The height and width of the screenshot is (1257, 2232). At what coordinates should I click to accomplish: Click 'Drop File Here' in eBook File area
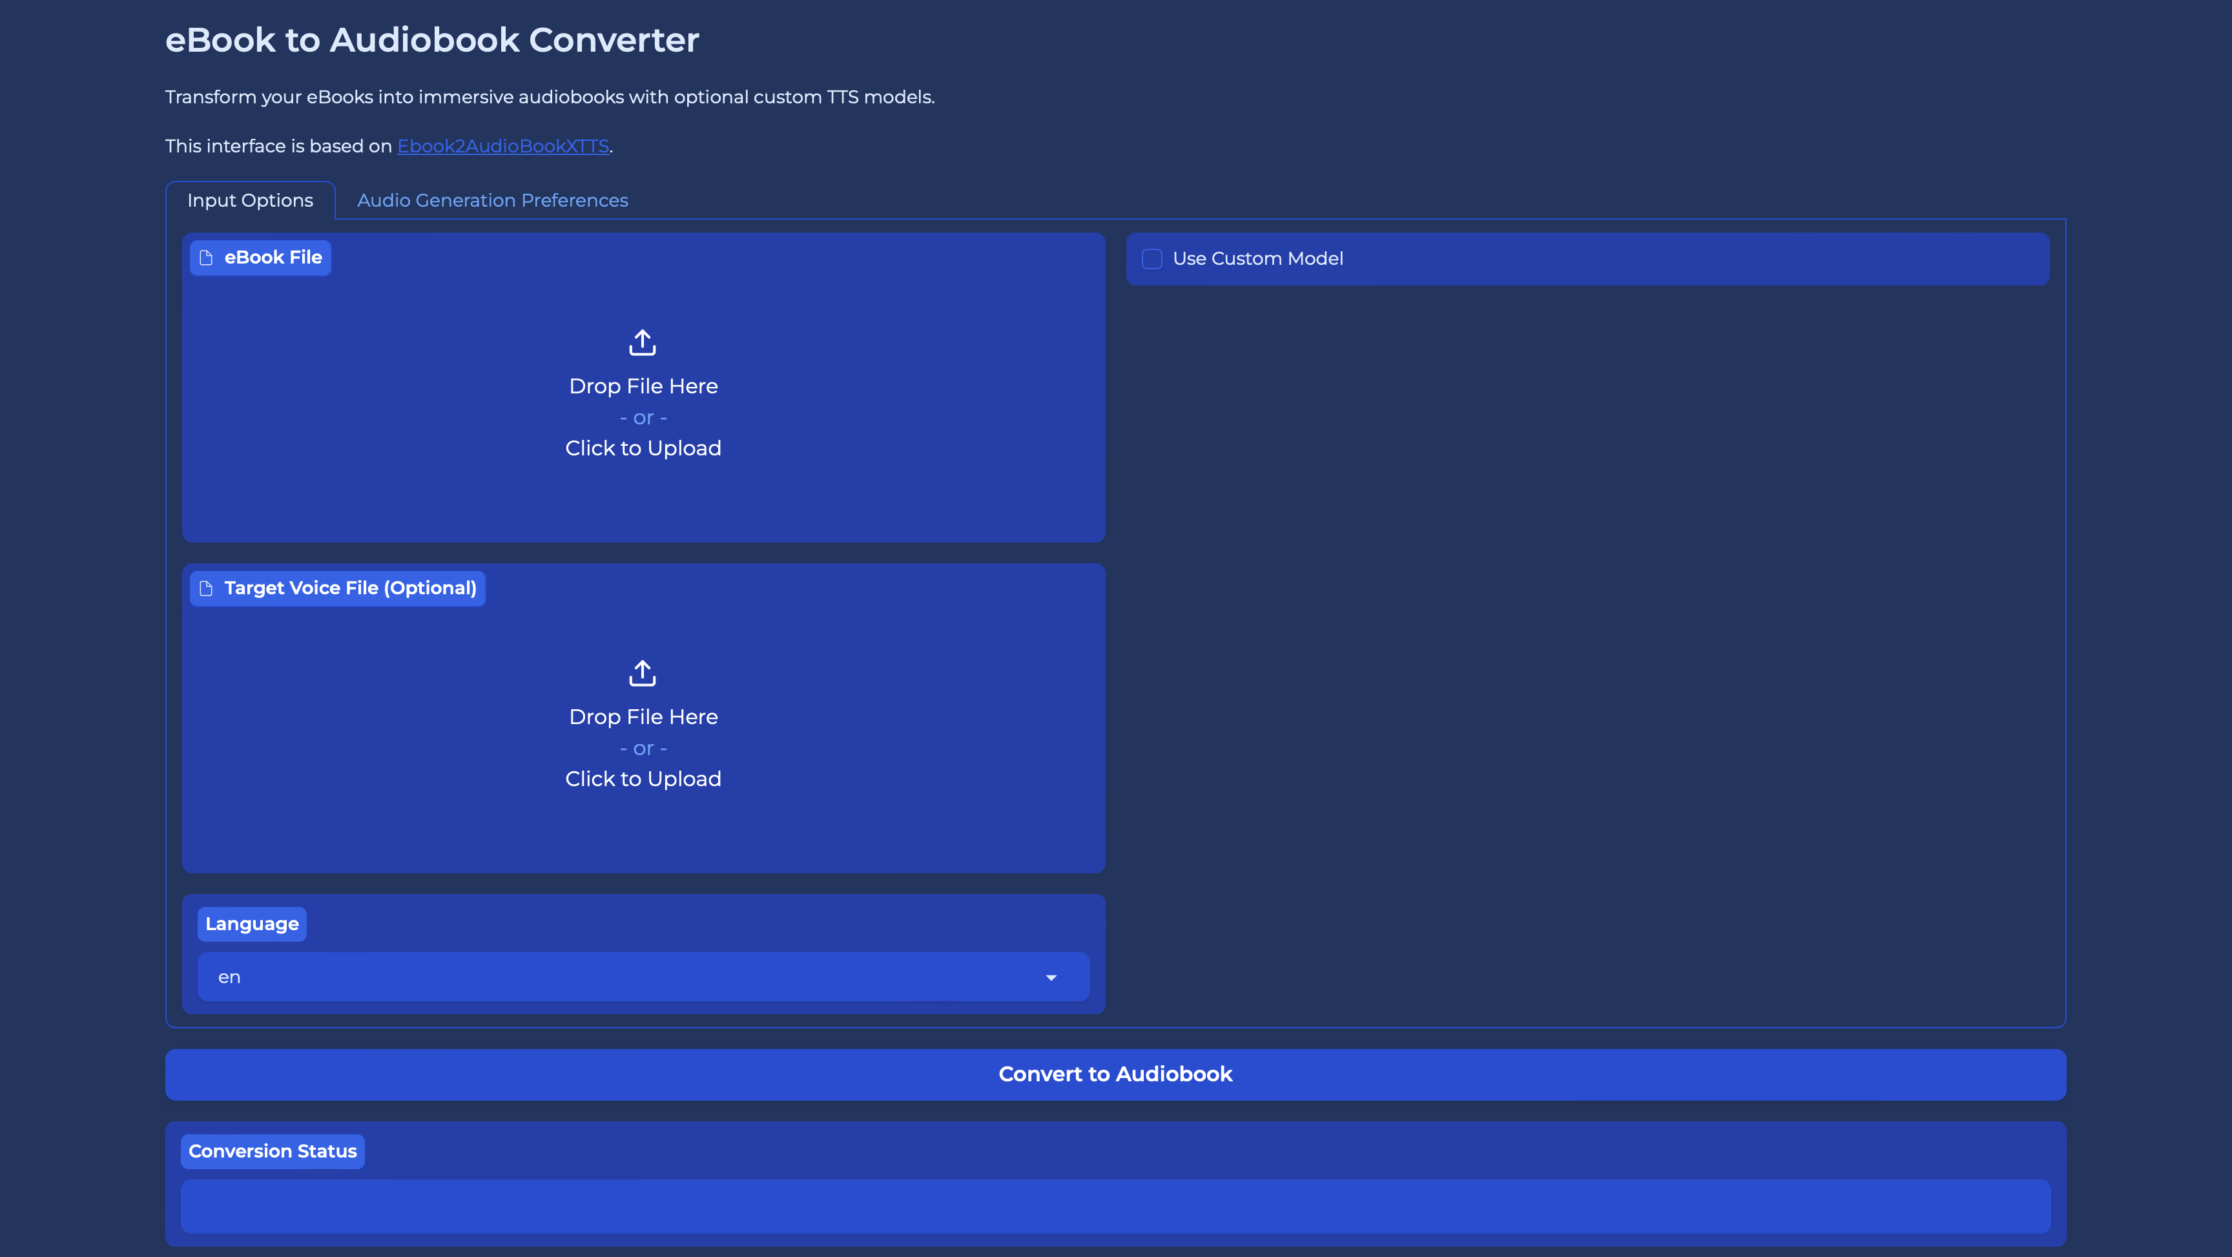click(643, 386)
